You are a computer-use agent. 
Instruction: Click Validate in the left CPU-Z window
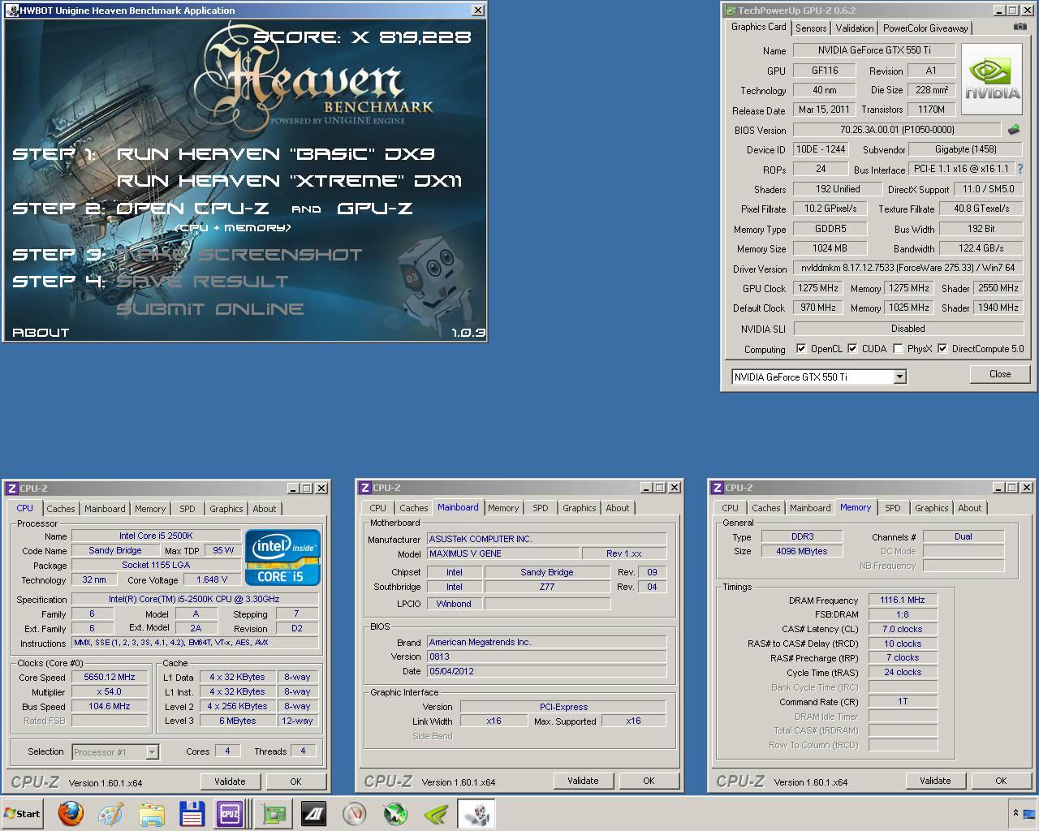[230, 781]
